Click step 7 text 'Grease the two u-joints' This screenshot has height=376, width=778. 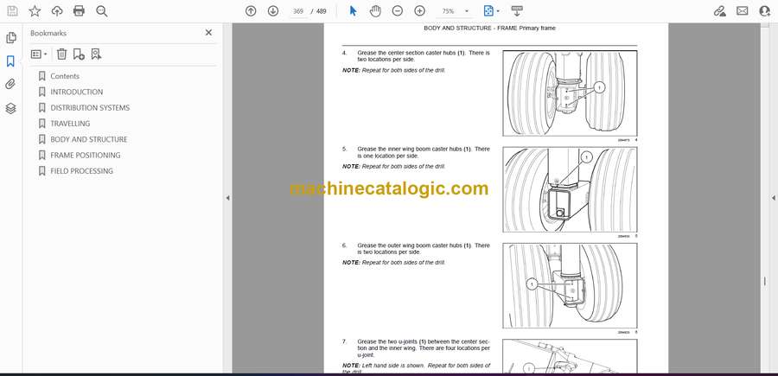(x=387, y=341)
